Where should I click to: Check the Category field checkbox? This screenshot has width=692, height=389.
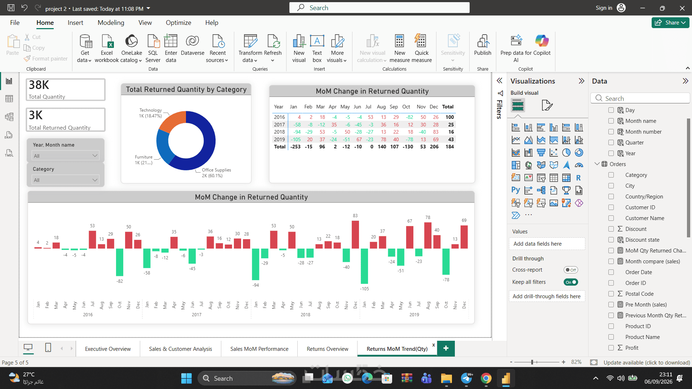click(611, 175)
